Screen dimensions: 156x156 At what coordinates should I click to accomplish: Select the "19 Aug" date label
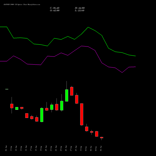pyautogui.click(x=41, y=148)
